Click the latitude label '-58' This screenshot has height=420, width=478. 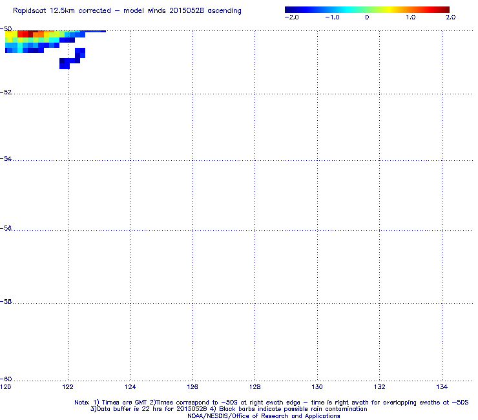pyautogui.click(x=6, y=301)
